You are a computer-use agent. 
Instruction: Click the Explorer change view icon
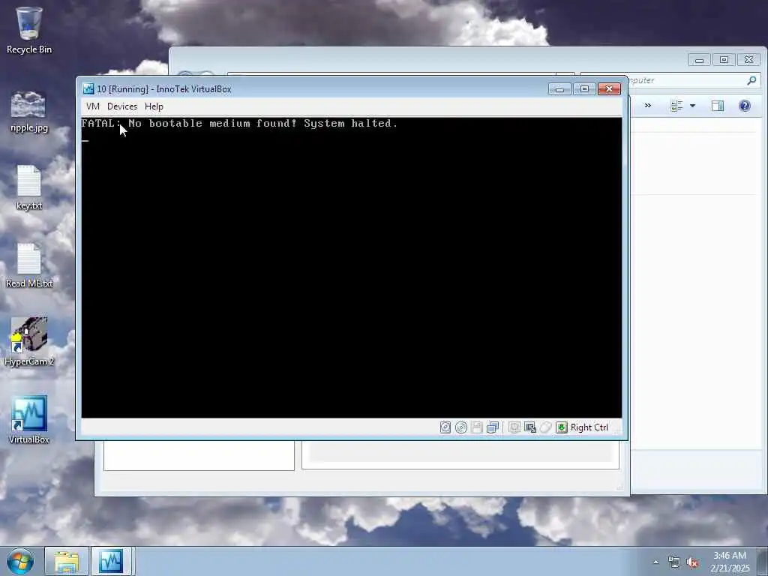tap(676, 105)
